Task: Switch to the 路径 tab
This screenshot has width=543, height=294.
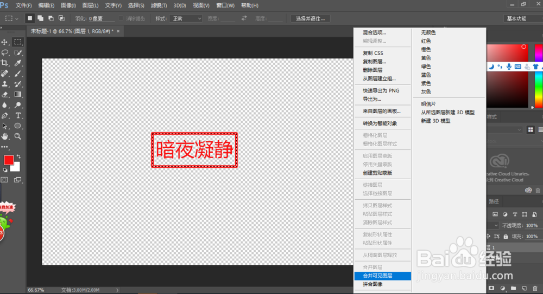Action: coord(494,201)
